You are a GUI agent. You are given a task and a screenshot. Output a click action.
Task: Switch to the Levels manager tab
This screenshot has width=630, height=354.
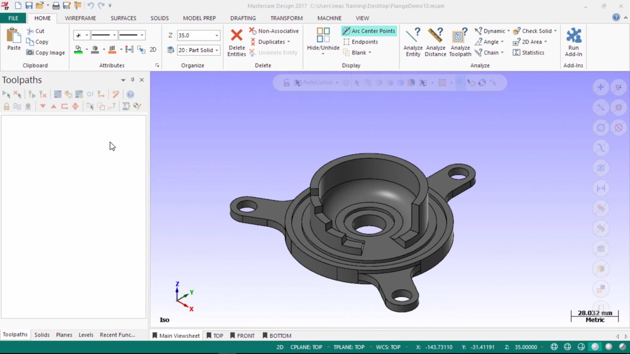coord(86,335)
